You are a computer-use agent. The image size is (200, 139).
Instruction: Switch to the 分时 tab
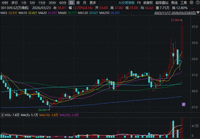5,2
